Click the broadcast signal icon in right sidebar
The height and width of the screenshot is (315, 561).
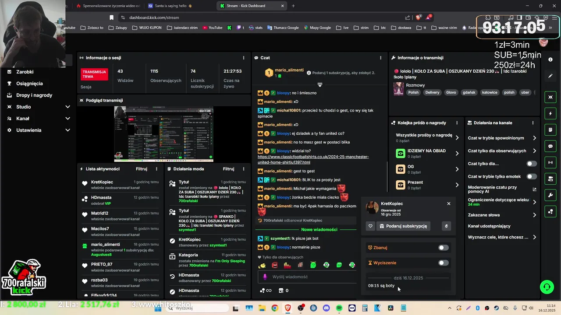[x=550, y=163]
